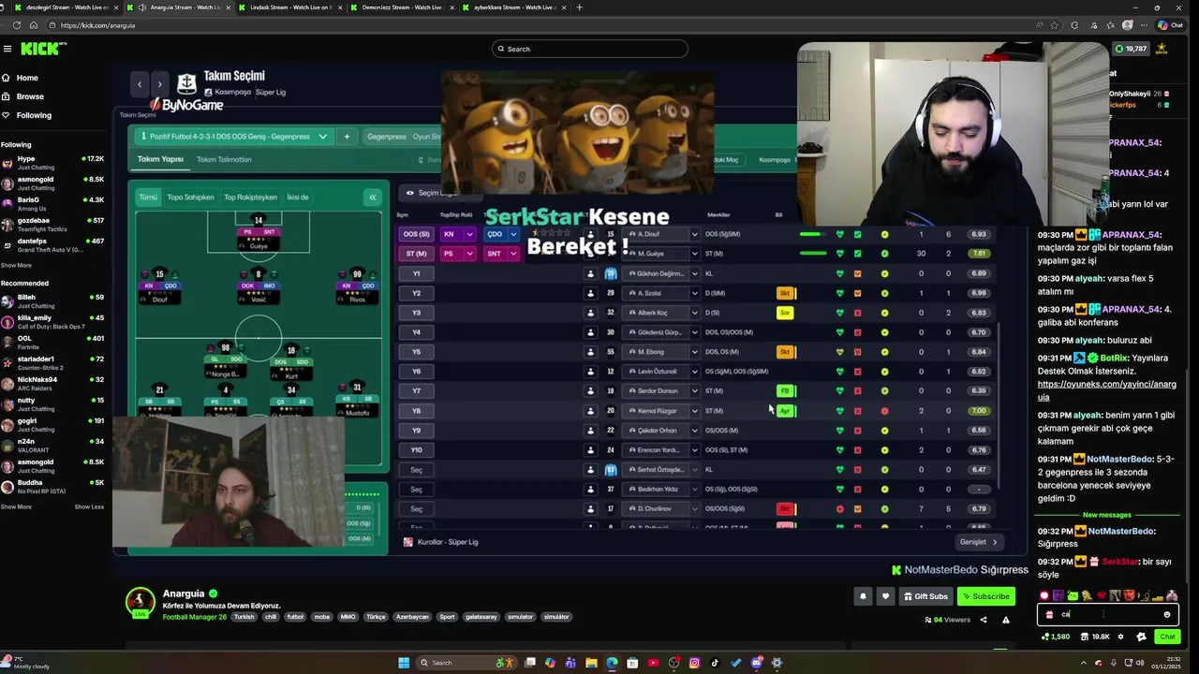1199x674 pixels.
Task: Open gozdebae channel in Following list
Action: (54, 224)
